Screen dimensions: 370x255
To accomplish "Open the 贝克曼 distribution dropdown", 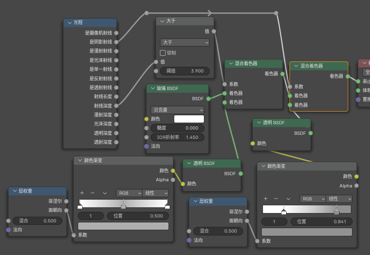I will (177, 110).
